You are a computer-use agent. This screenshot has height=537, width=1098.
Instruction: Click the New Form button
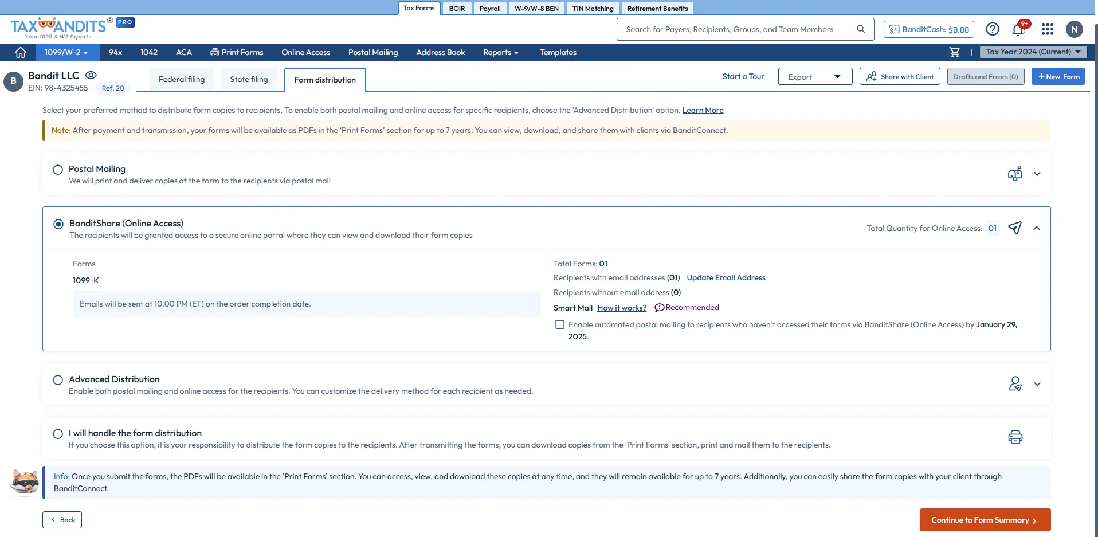(1058, 76)
